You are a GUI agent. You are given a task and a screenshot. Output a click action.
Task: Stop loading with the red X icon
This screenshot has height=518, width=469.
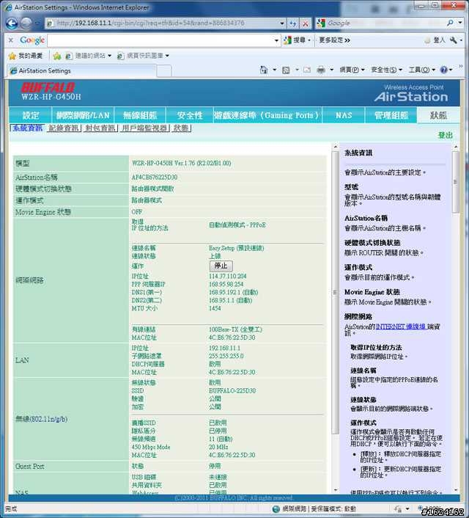pyautogui.click(x=306, y=23)
